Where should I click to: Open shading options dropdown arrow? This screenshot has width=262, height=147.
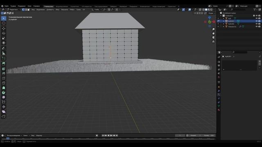click(x=214, y=10)
